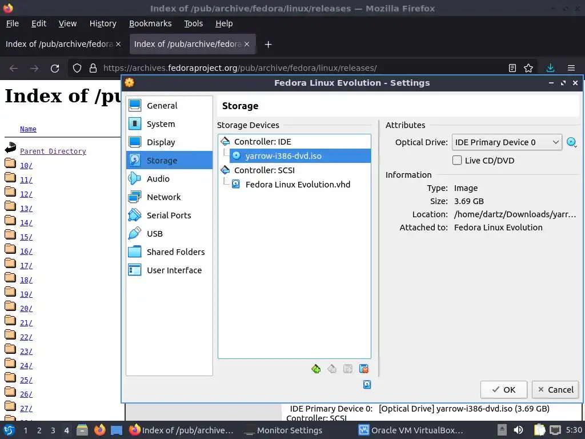Toggle reader view icon in address bar
This screenshot has height=439, width=585.
(512, 68)
